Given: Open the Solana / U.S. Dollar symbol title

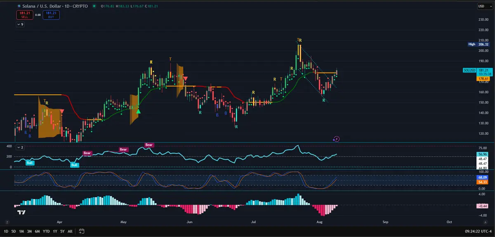Looking at the screenshot, I should 56,6.
